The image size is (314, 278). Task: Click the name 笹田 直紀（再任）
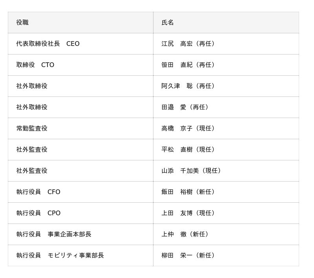click(x=189, y=65)
